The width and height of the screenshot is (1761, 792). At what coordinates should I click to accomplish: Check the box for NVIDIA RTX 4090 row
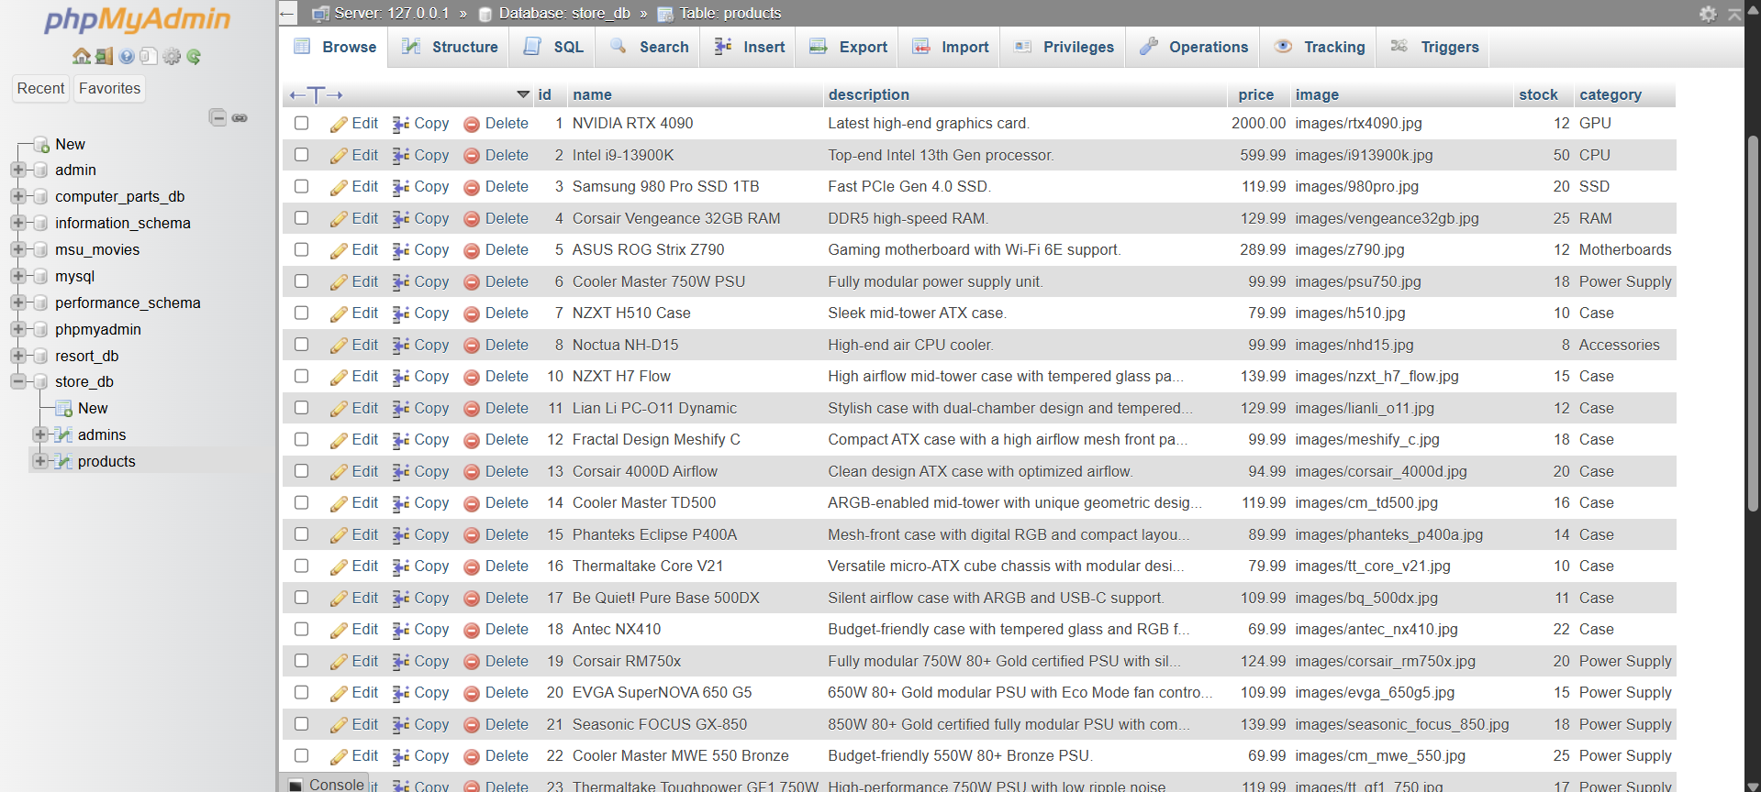pos(301,123)
